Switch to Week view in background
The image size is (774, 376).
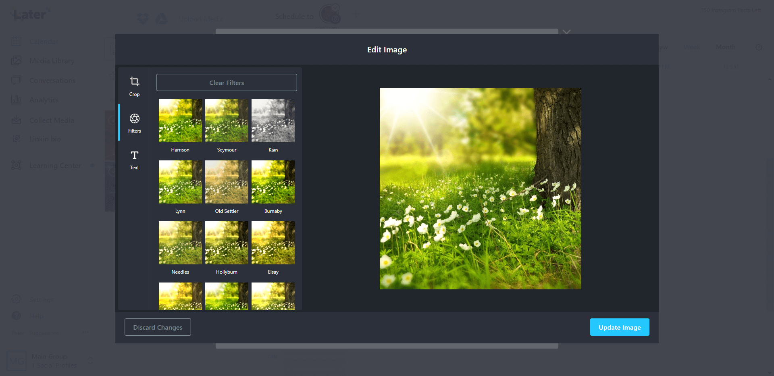[692, 47]
